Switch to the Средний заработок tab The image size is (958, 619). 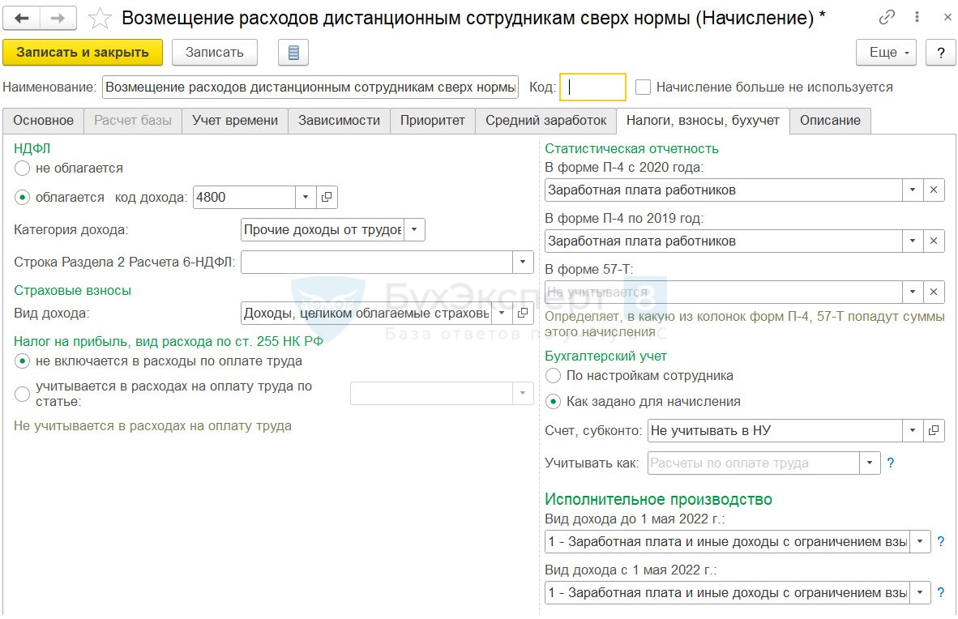[x=545, y=121]
